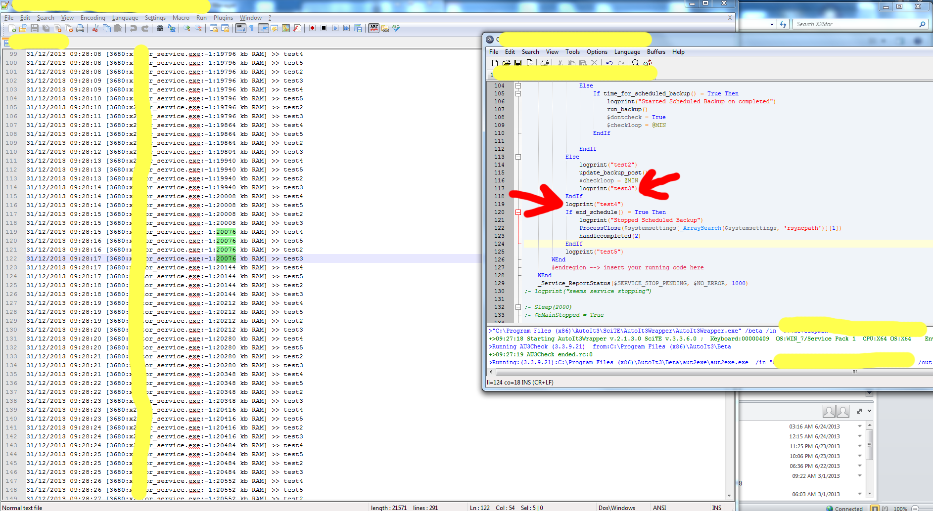Click Undo icon in Notepad++ toolbar
The height and width of the screenshot is (511, 933).
(x=134, y=28)
